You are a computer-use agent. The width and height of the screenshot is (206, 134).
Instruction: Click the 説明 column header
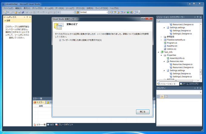(x=41, y=106)
